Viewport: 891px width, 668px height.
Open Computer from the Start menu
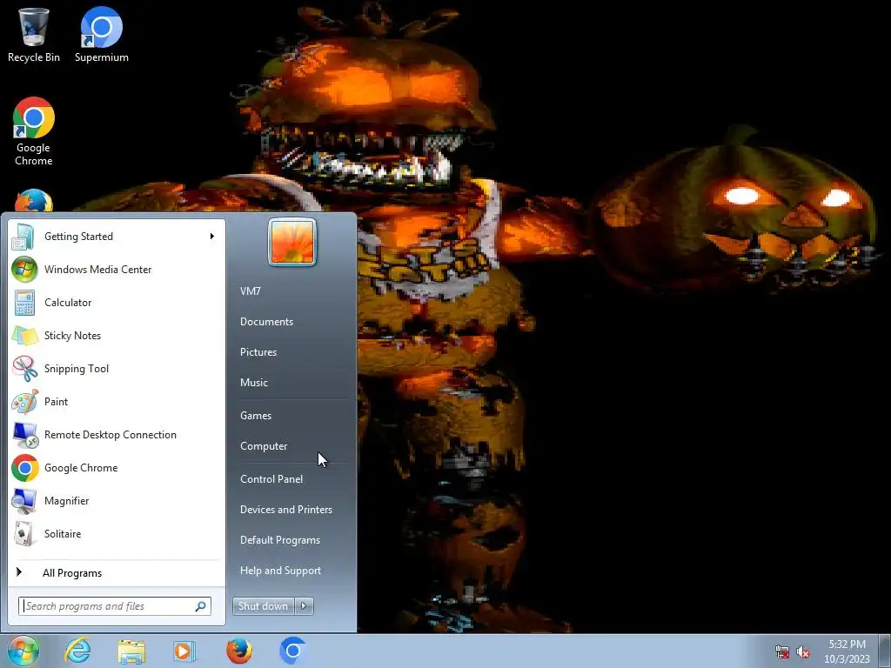coord(264,446)
